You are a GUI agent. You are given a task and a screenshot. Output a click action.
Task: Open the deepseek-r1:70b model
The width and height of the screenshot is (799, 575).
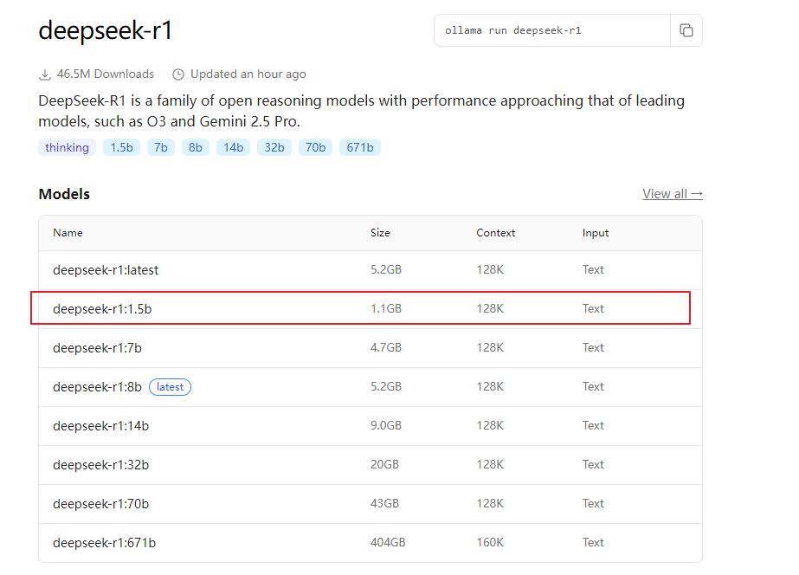click(101, 504)
